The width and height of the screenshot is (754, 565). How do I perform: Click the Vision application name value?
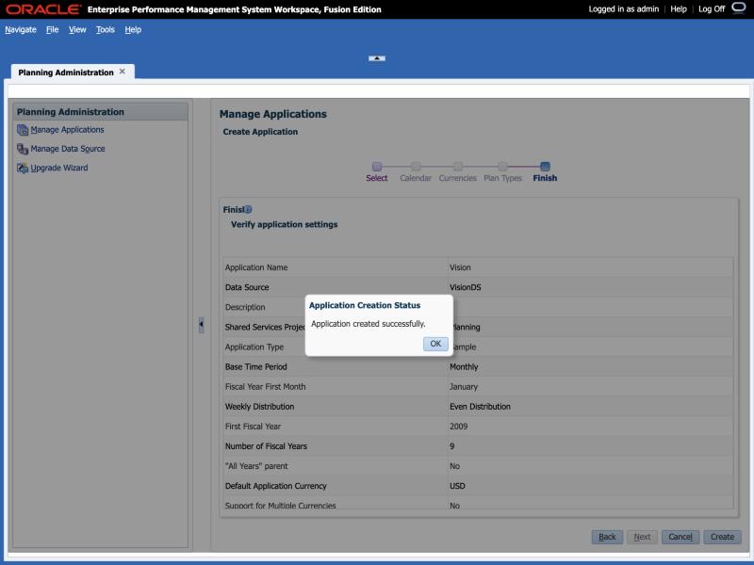pyautogui.click(x=460, y=267)
